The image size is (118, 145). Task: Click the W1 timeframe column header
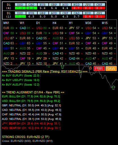[x=22, y=23]
